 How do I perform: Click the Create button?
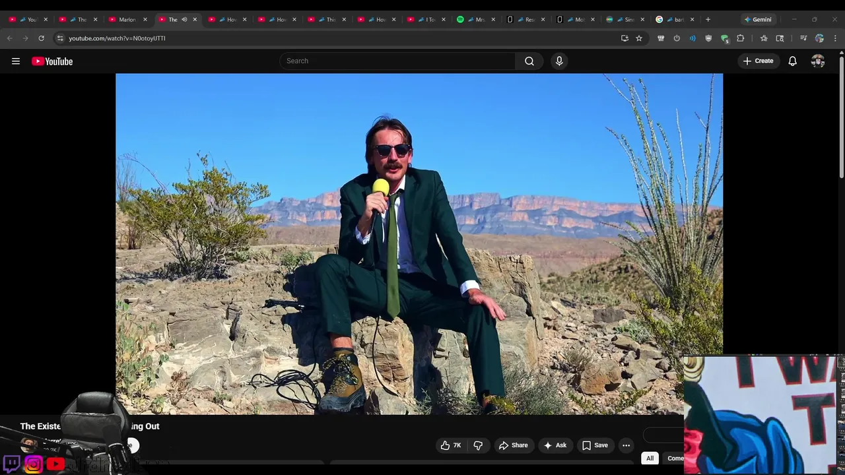758,61
